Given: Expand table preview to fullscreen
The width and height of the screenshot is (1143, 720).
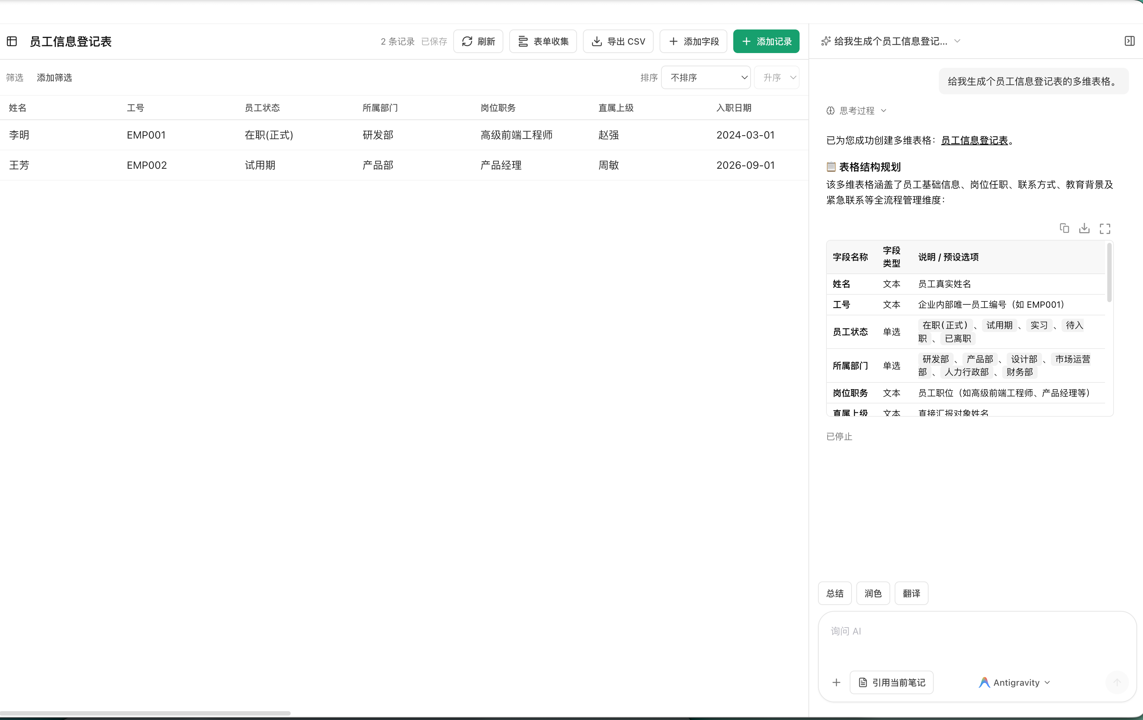Looking at the screenshot, I should (1105, 228).
